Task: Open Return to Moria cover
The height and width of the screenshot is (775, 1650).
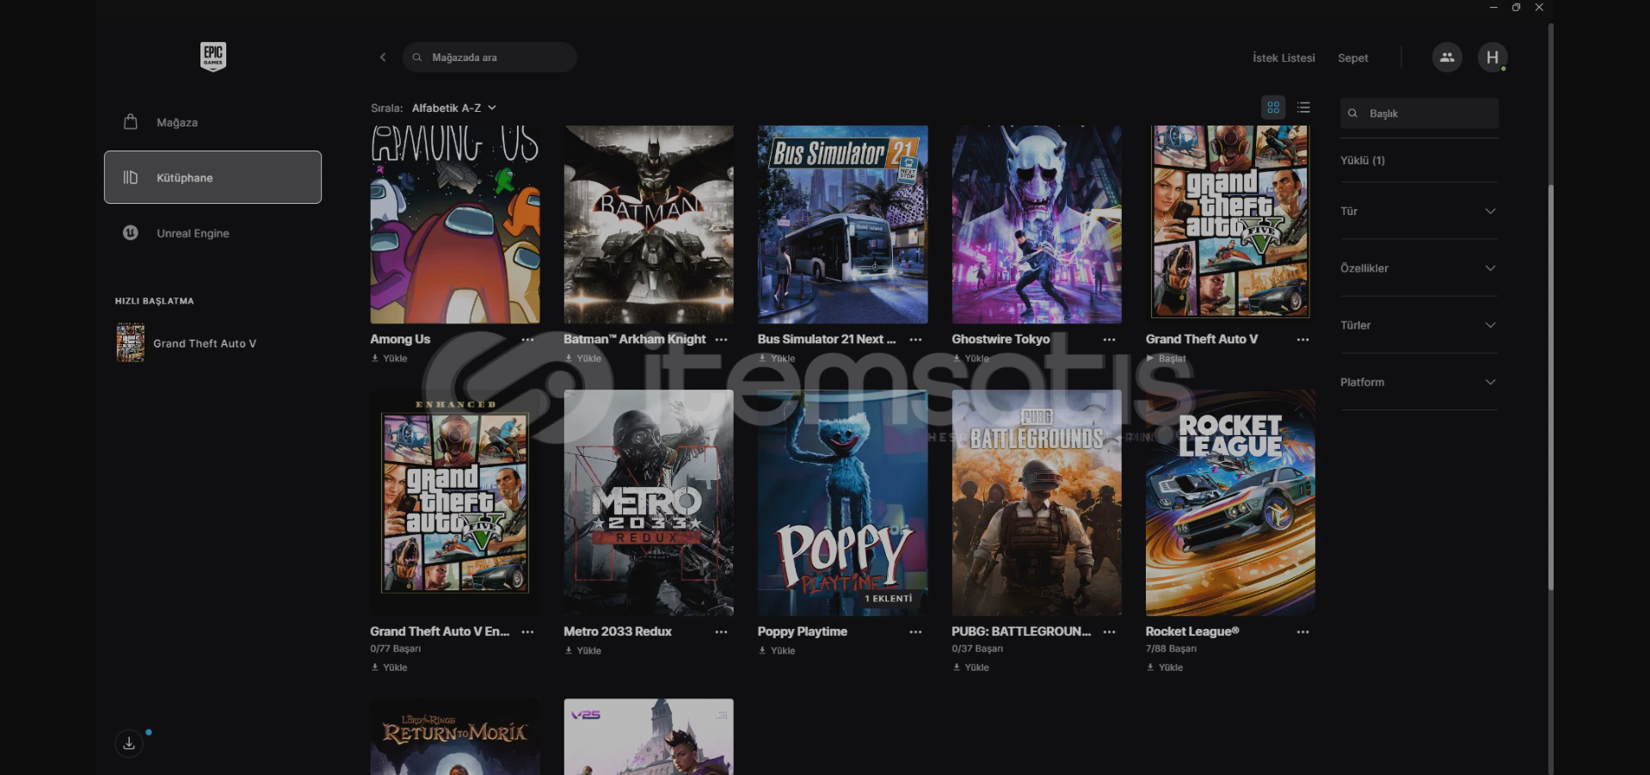Action: click(455, 736)
